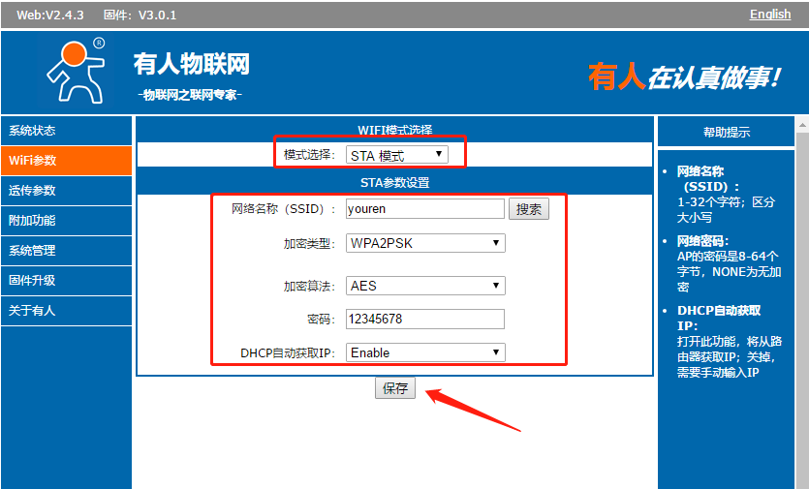Click the 有人在认真做事 slogan banner
This screenshot has width=809, height=489.
point(683,76)
